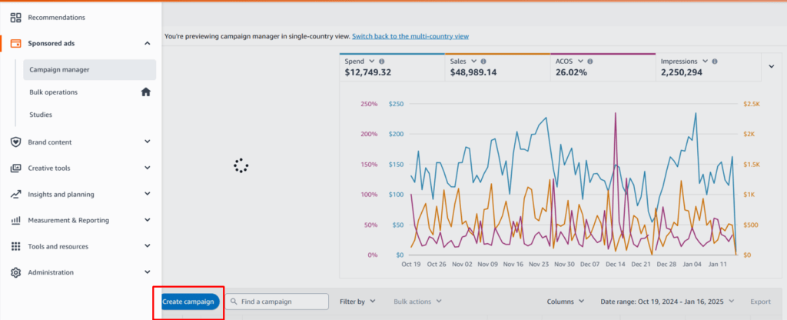This screenshot has width=787, height=320.
Task: Click the Administration gear icon
Action: pos(15,272)
